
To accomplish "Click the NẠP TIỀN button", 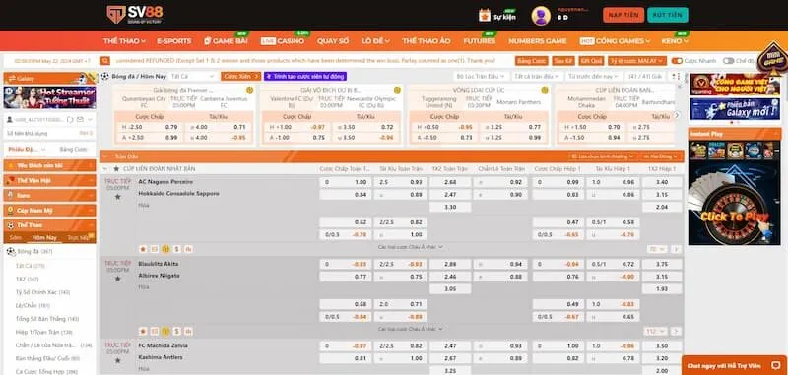I will (x=624, y=15).
